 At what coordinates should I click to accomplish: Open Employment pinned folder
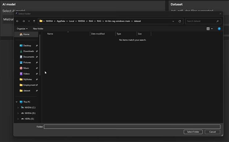(29, 85)
